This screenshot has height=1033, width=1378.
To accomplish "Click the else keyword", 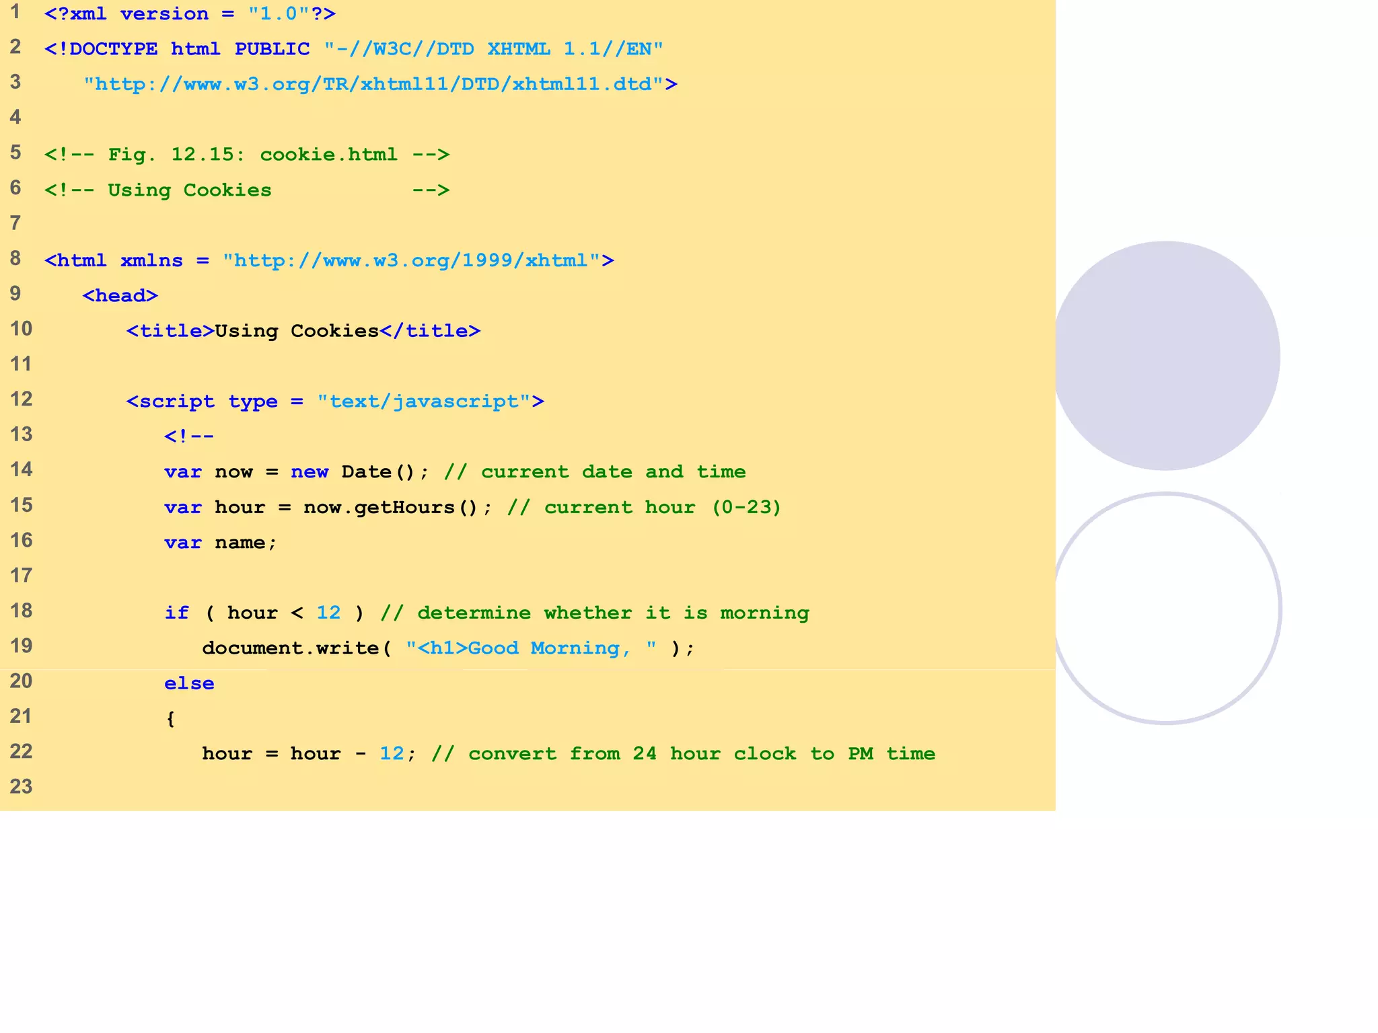I will (x=189, y=683).
